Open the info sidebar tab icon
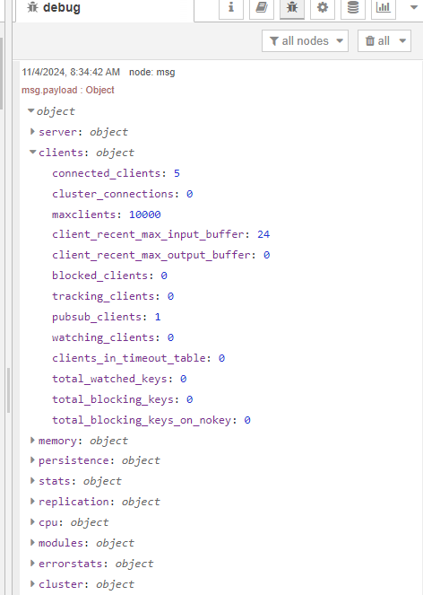Viewport: 423px width, 595px height. click(231, 7)
